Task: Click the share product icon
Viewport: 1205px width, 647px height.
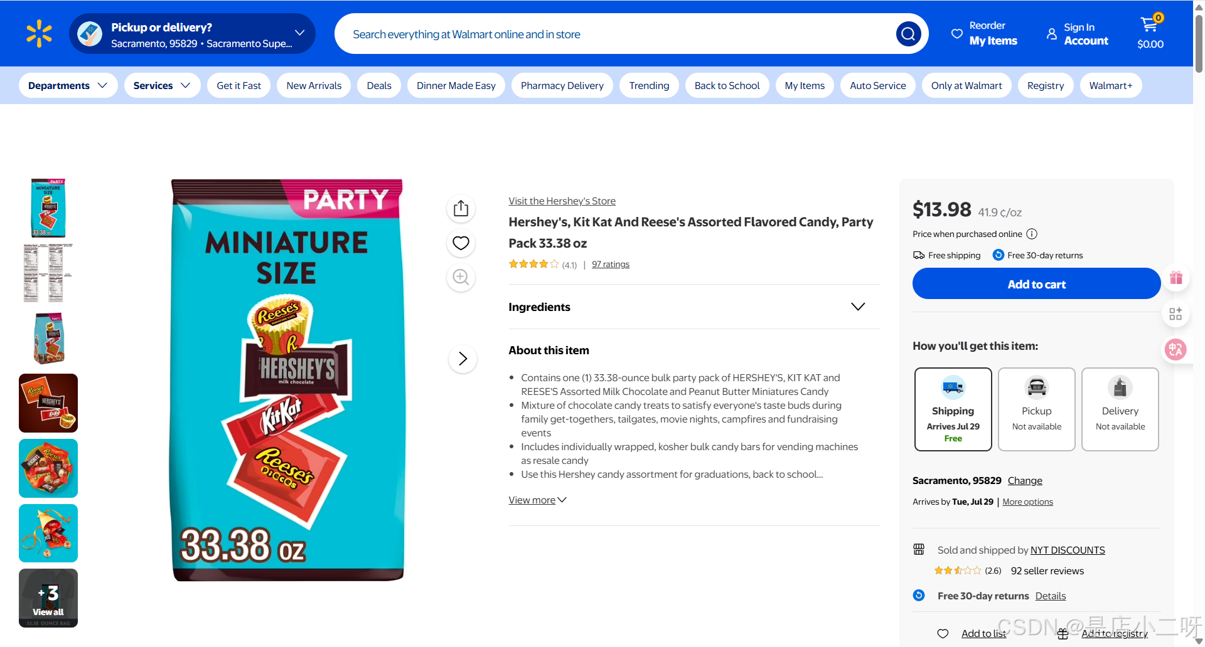Action: [x=461, y=208]
